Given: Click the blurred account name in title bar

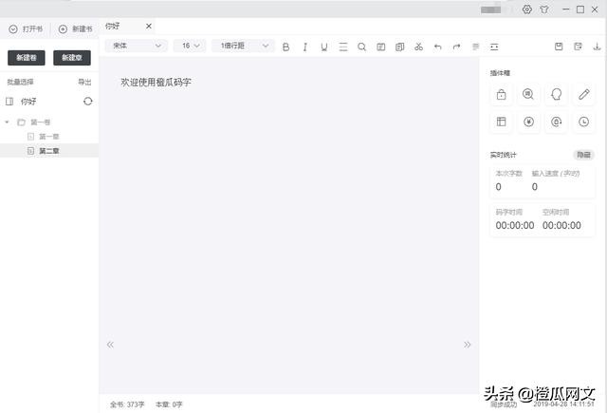Looking at the screenshot, I should (491, 9).
